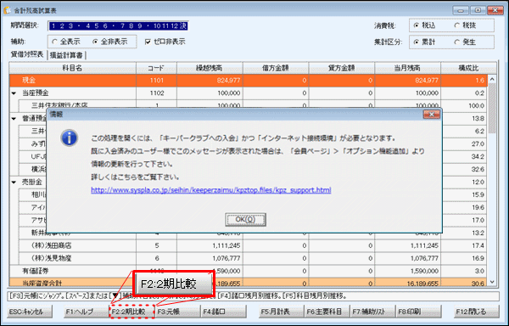Click 当月残高 value 100,000 in 当座預金 row
The image size is (509, 326).
[x=427, y=93]
